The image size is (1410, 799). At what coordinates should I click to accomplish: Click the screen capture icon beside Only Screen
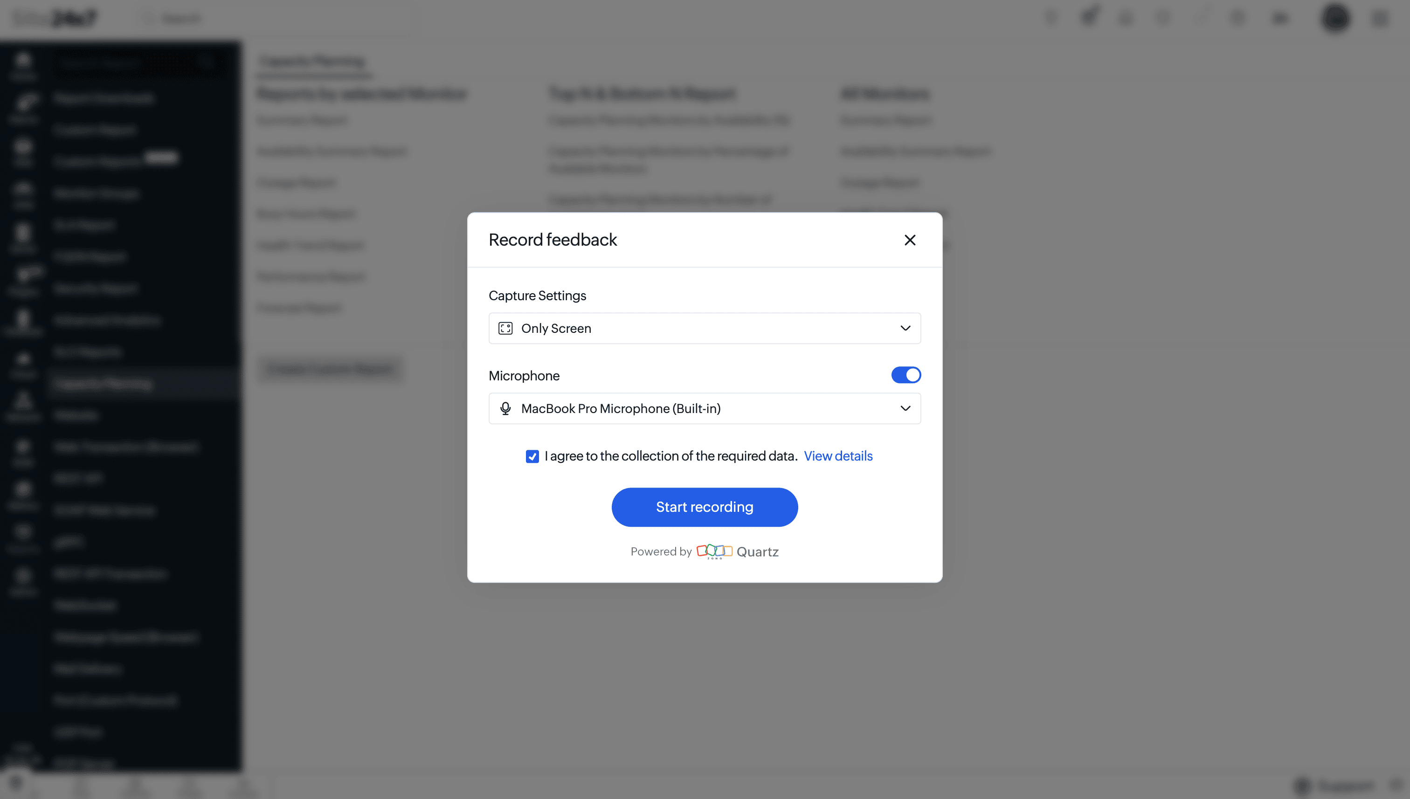coord(505,328)
